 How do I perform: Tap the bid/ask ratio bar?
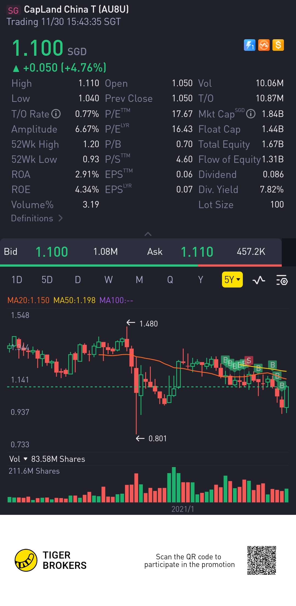141,266
